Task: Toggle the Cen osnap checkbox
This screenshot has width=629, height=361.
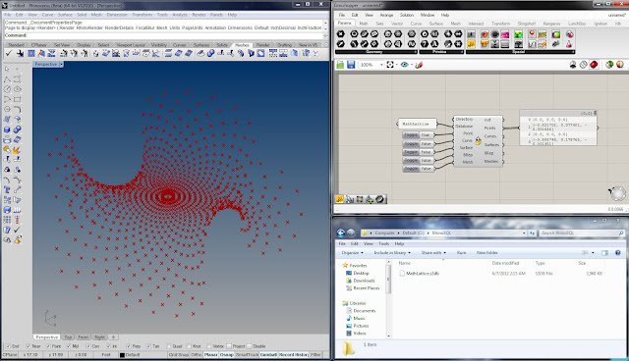Action: pyautogui.click(x=88, y=346)
